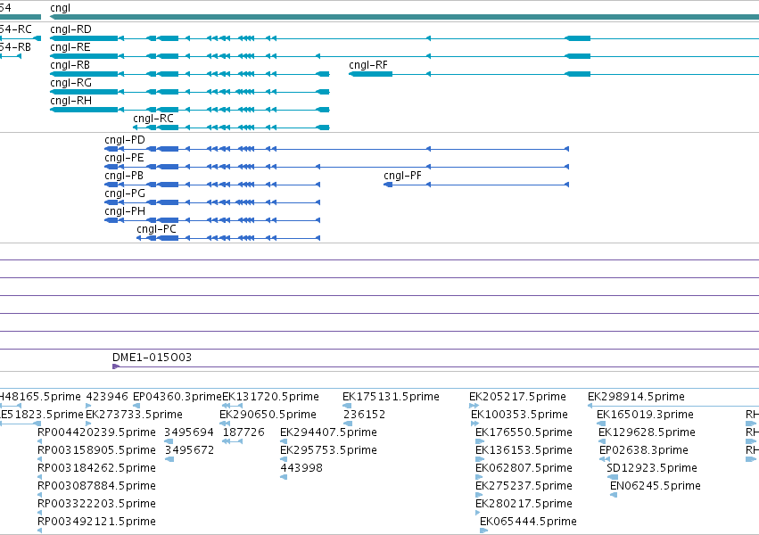
Task: Select EST EK062807.5prime
Action: click(524, 468)
